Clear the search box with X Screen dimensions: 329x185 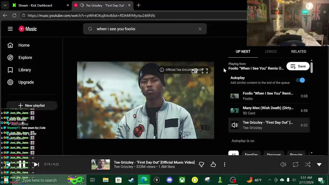coord(200,29)
